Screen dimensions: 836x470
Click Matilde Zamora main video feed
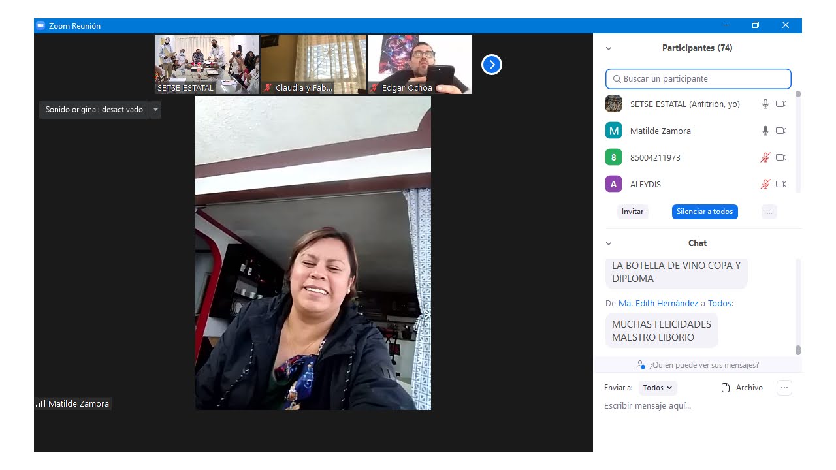[x=313, y=253]
